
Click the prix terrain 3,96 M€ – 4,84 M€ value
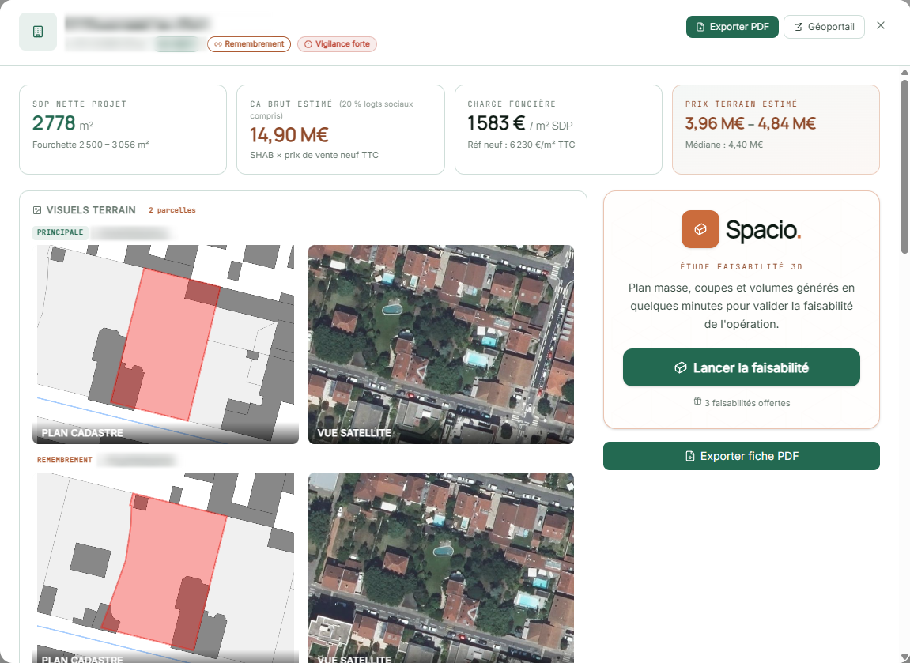tap(750, 123)
